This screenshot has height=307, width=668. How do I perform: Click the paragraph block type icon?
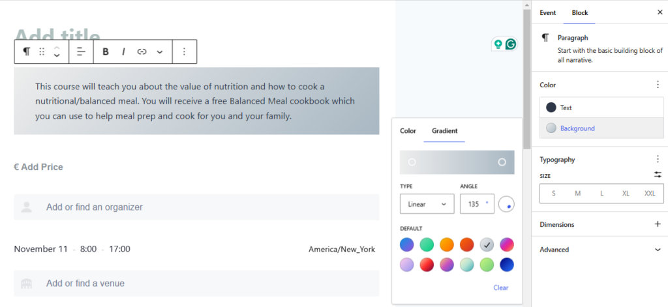point(26,51)
